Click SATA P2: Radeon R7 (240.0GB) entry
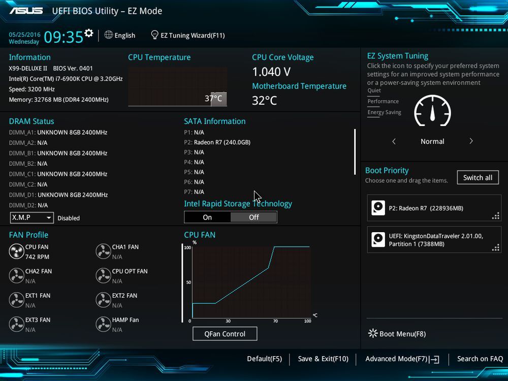 [217, 142]
